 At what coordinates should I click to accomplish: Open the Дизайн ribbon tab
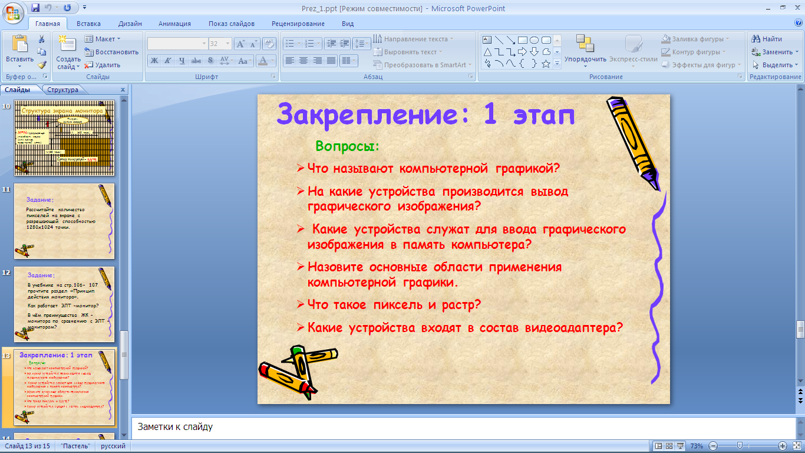tap(130, 24)
